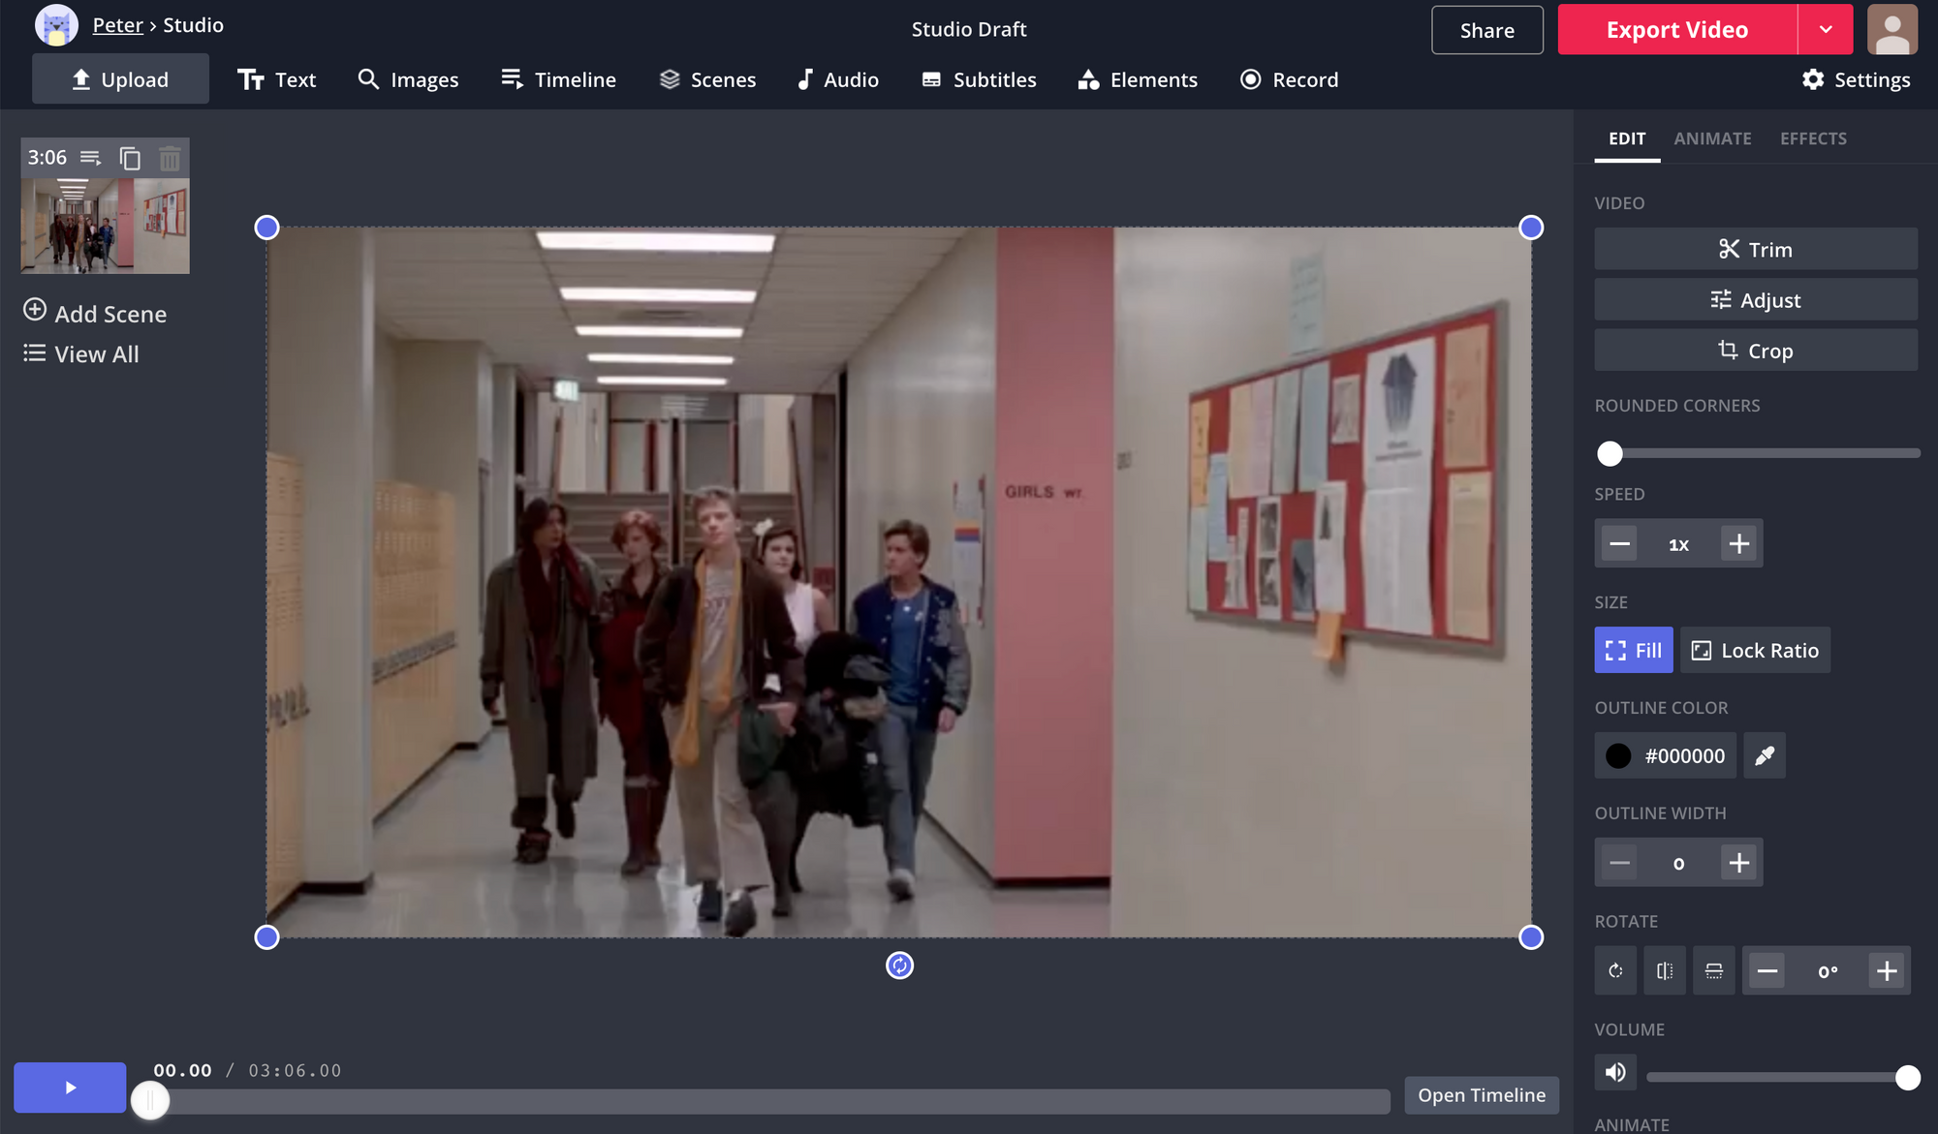Delete the scene via the trash icon
Image resolution: width=1938 pixels, height=1134 pixels.
coord(171,157)
